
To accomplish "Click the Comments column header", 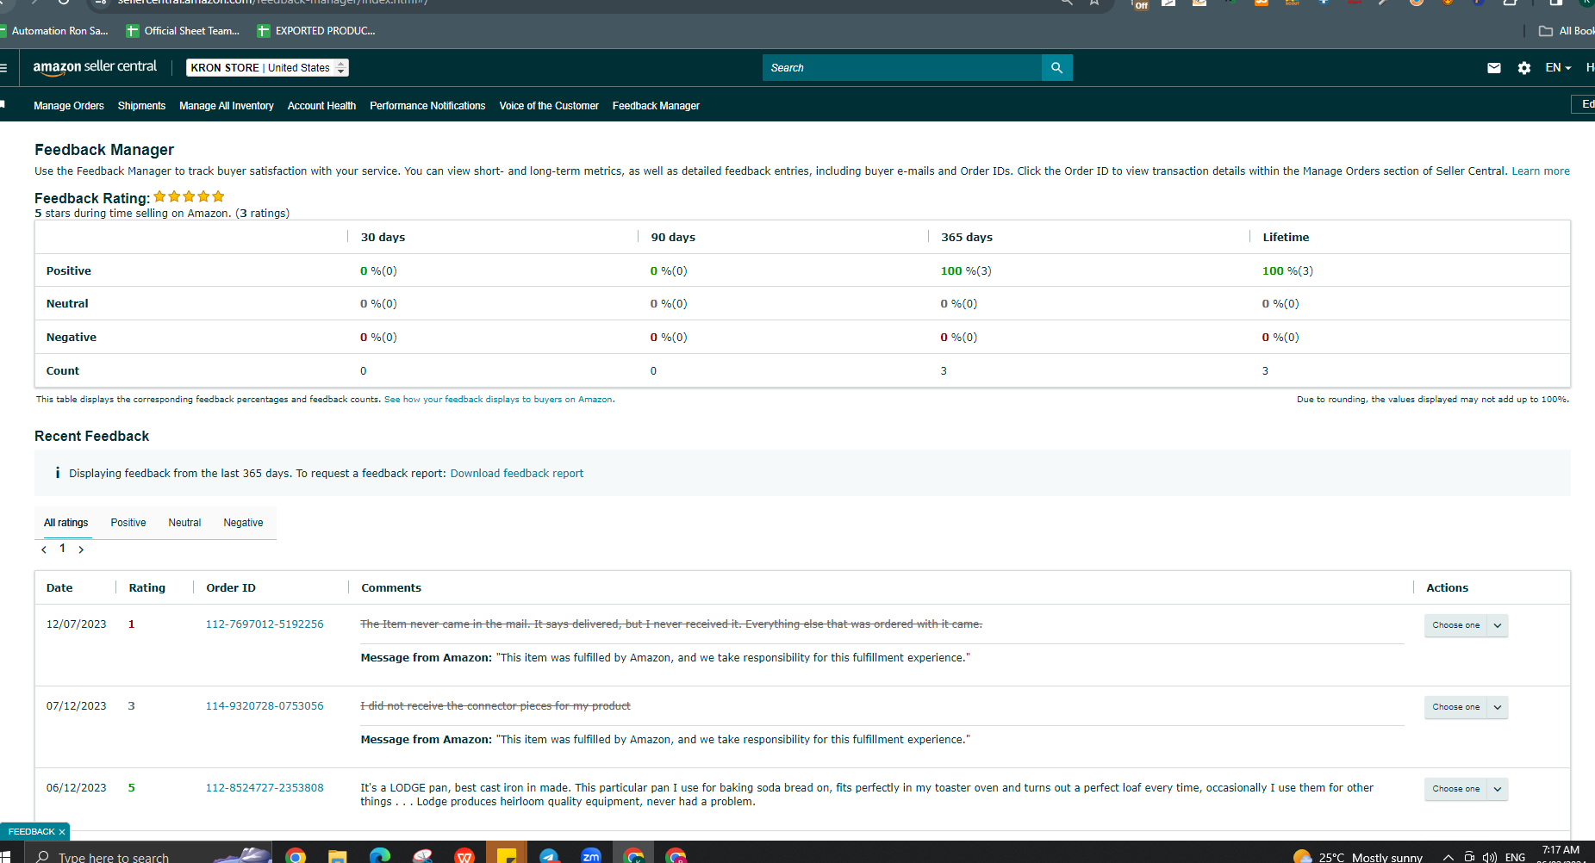I will (x=391, y=588).
